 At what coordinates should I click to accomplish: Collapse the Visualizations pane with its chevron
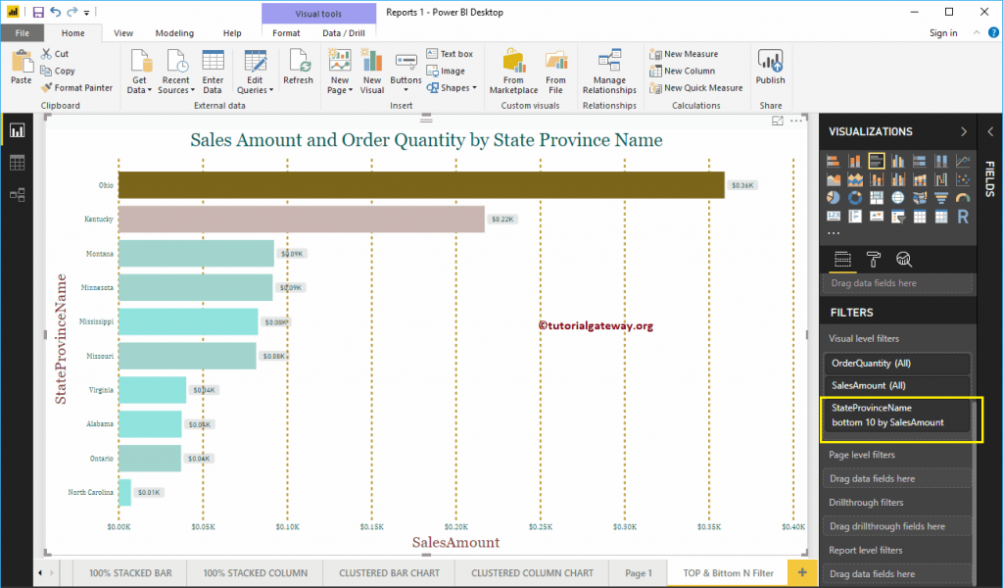[x=963, y=130]
